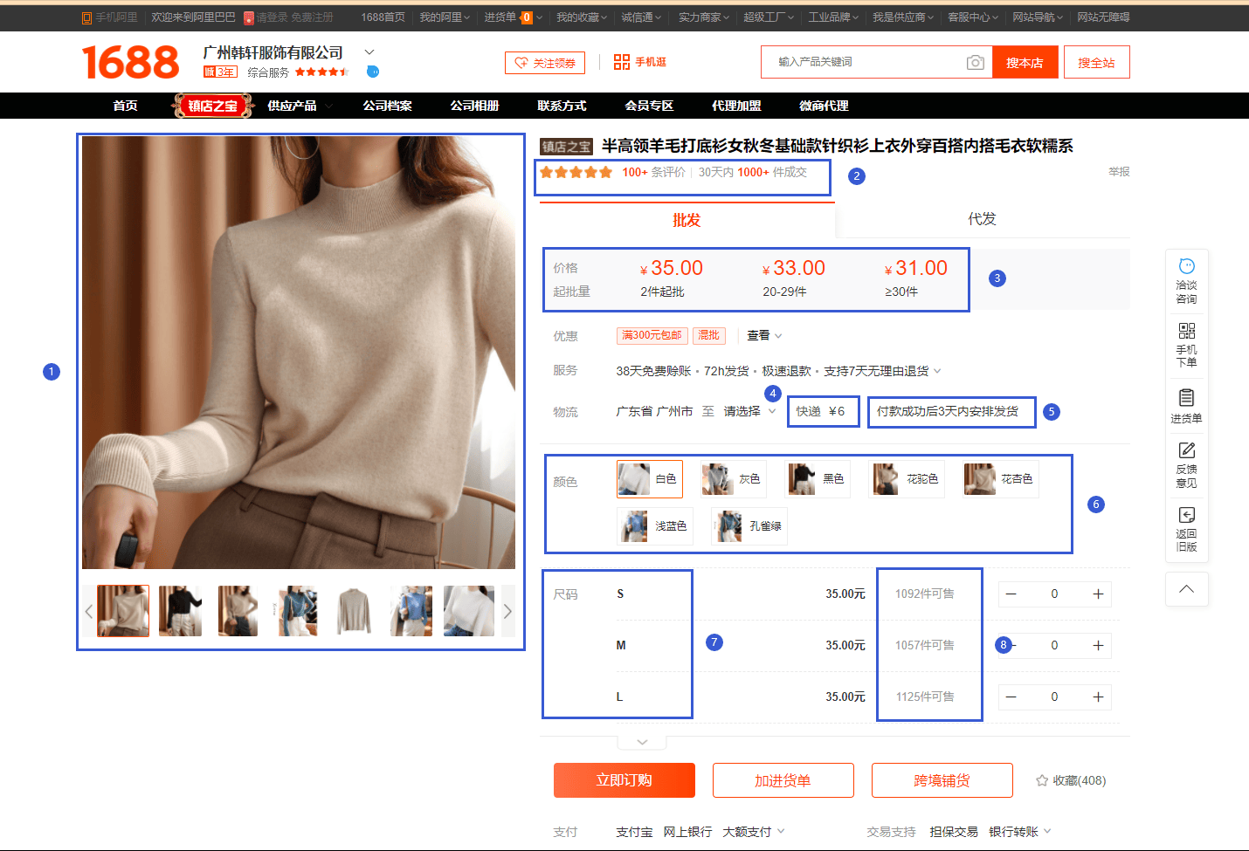Open the 洽谈咨询 chat icon
Image resolution: width=1249 pixels, height=851 pixels.
pos(1186,266)
